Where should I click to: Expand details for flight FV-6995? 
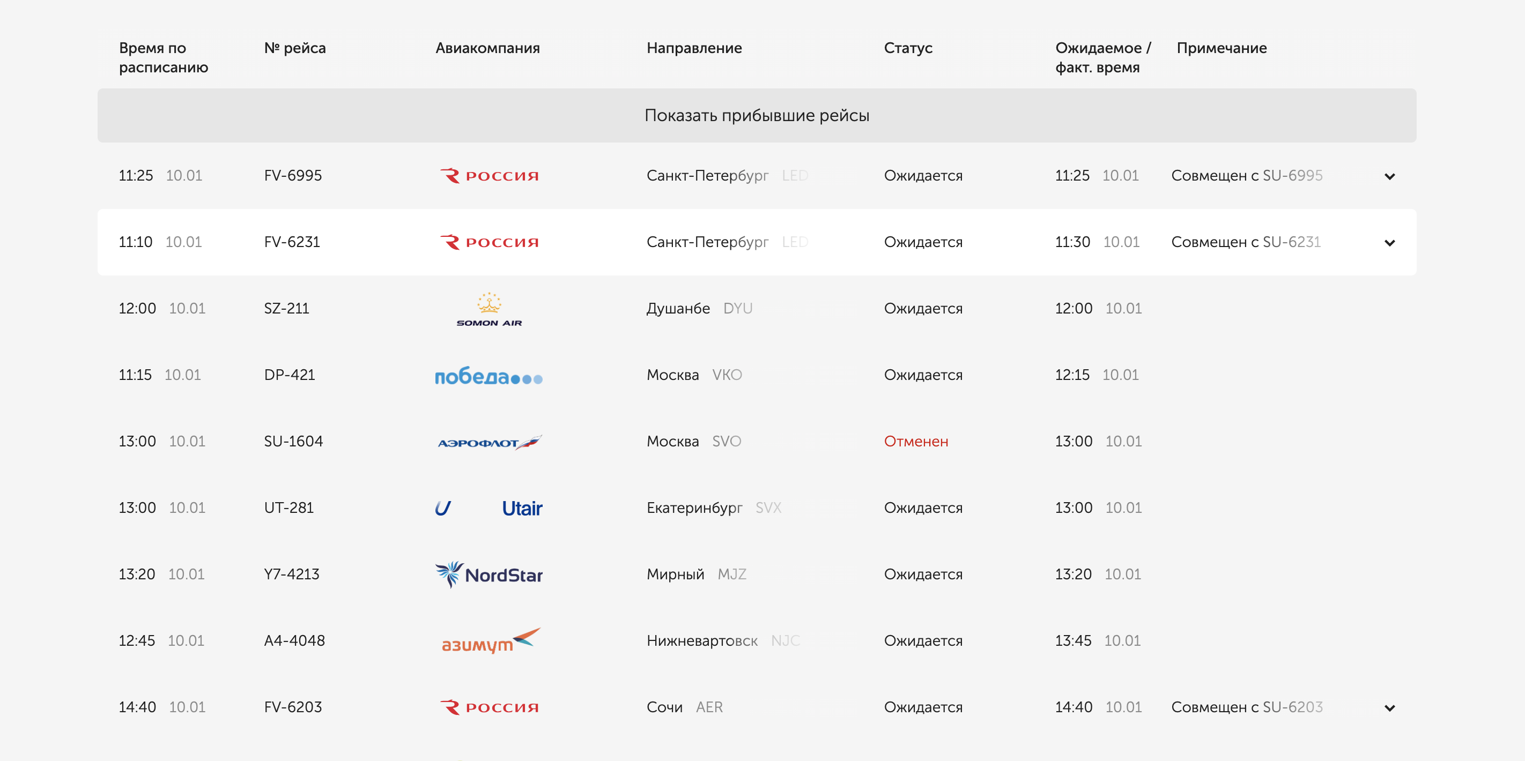pyautogui.click(x=1389, y=176)
